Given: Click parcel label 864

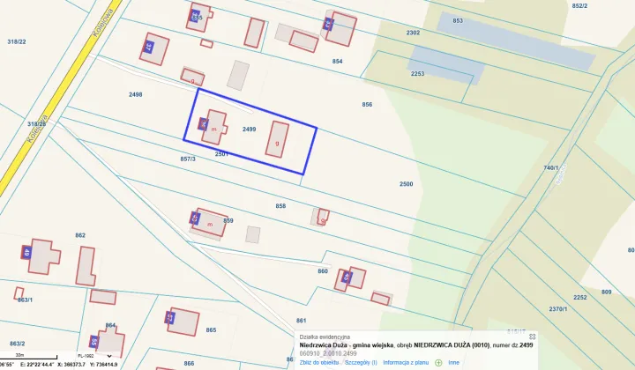Looking at the screenshot, I should click(x=110, y=325).
